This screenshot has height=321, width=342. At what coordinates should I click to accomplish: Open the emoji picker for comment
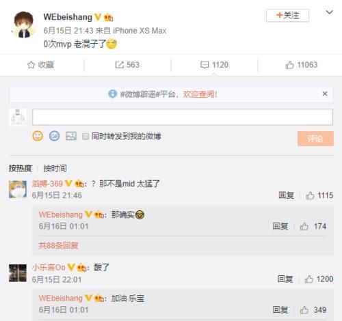[x=38, y=136]
